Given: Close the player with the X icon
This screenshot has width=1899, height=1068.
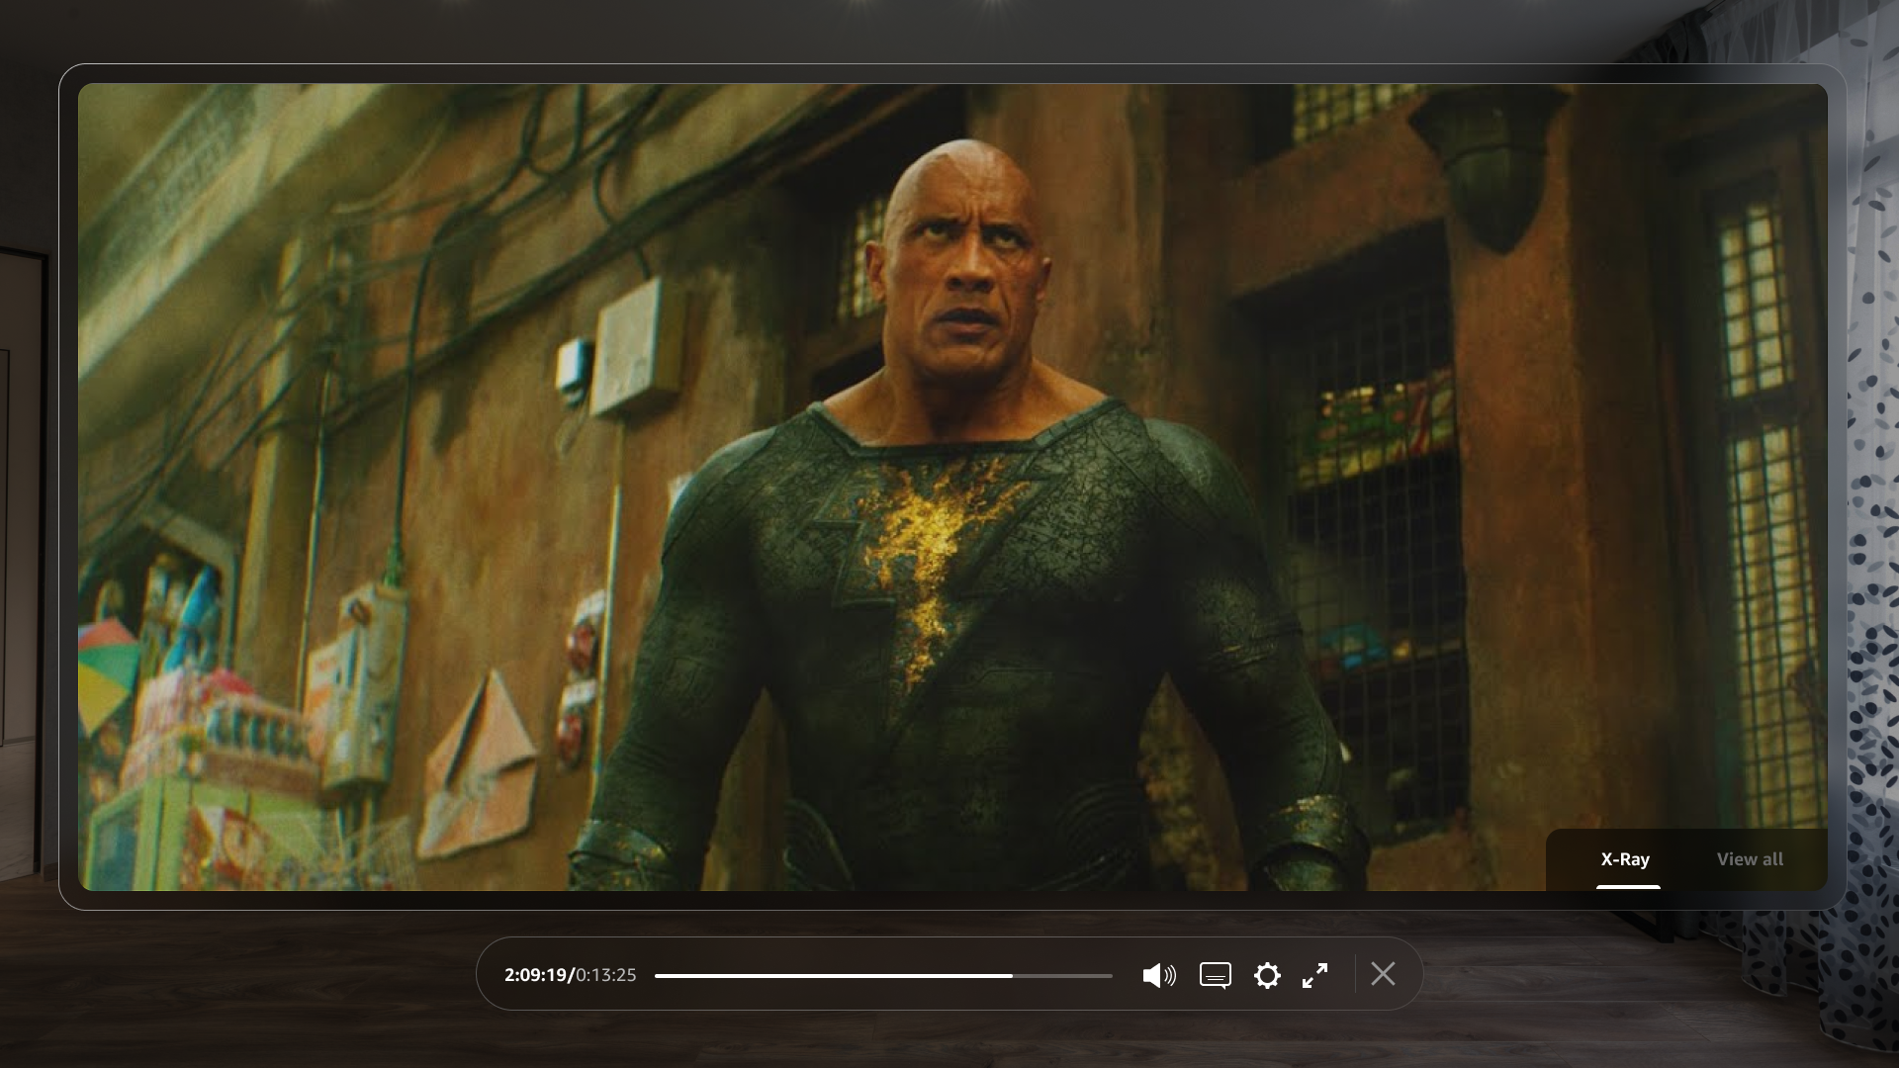Looking at the screenshot, I should point(1383,974).
